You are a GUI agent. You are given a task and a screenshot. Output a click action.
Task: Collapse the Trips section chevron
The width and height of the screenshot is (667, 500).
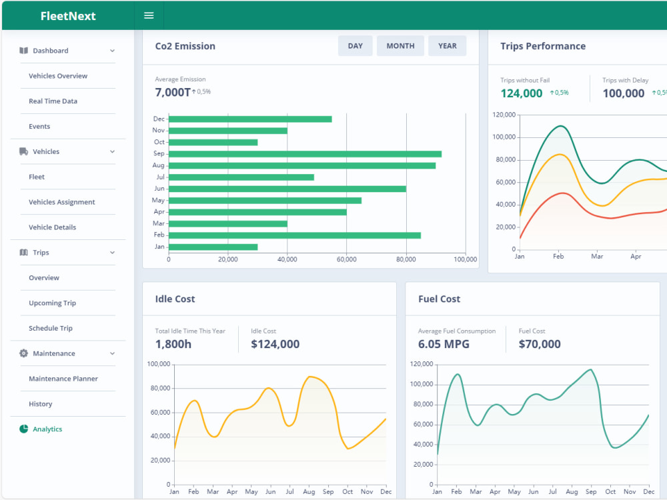click(112, 253)
